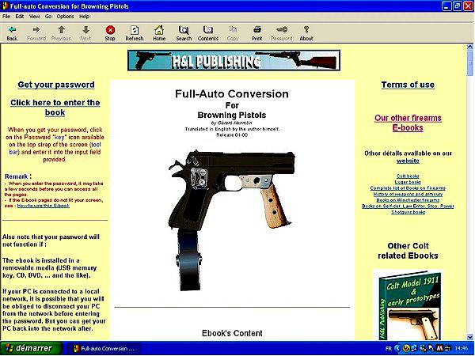Click the Print toolbar icon

click(257, 30)
